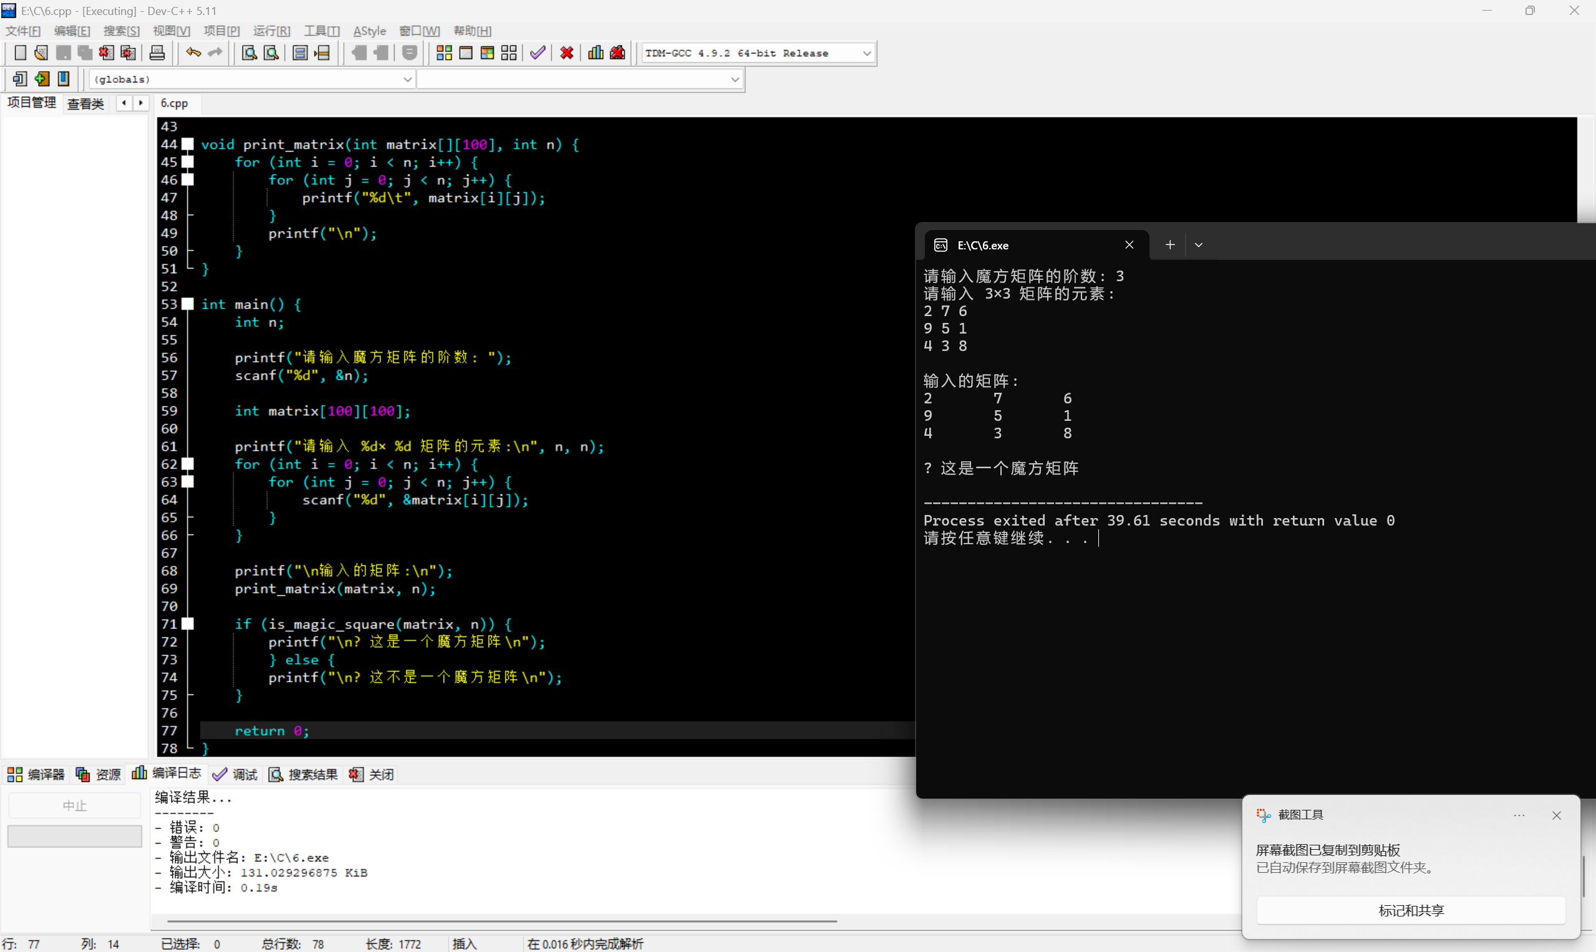Click the 标记和共享 button
This screenshot has height=952, width=1596.
1411,910
